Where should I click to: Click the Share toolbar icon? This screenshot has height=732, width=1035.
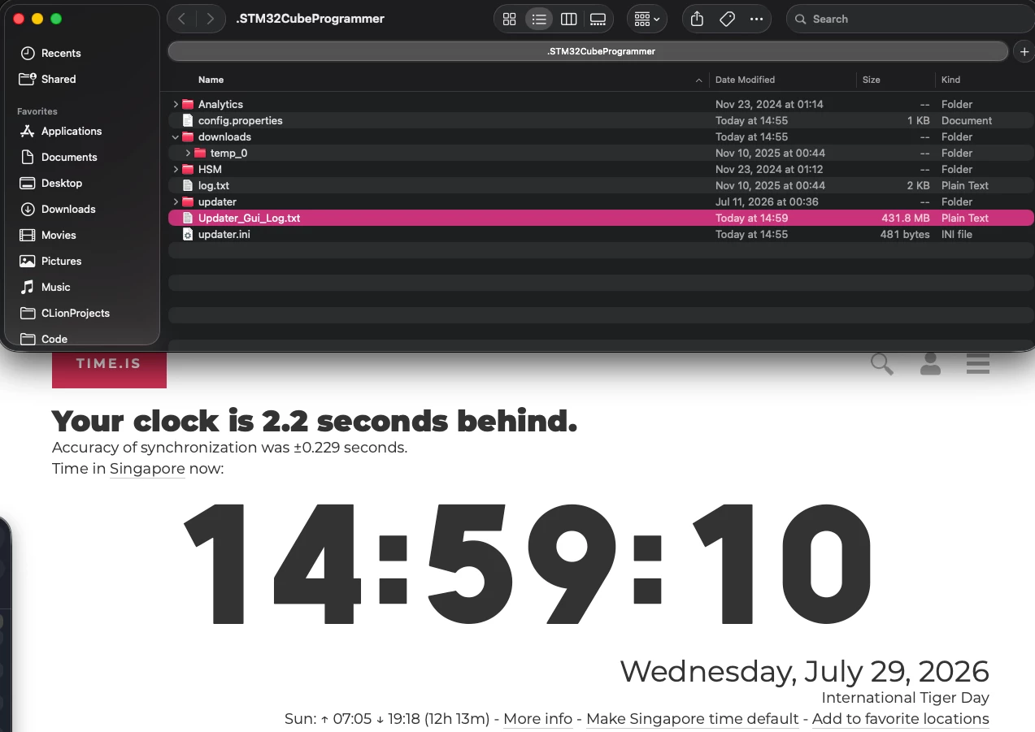[697, 19]
